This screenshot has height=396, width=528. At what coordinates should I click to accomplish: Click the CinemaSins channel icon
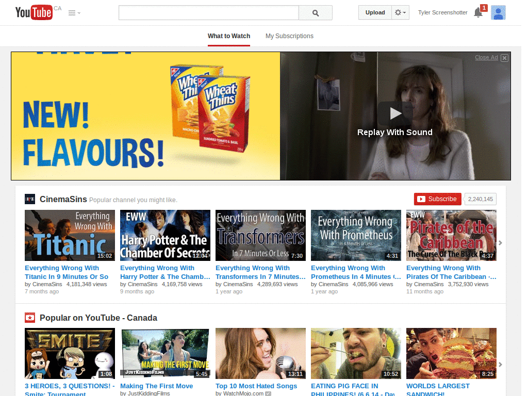30,199
